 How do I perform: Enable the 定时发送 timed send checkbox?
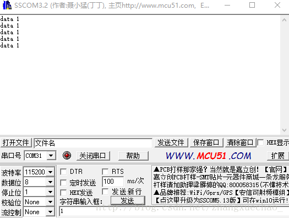(x=63, y=183)
